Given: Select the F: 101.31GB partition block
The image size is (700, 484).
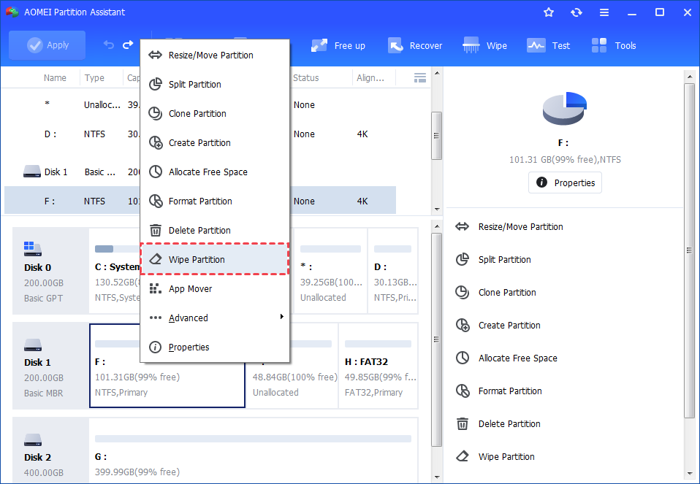Looking at the screenshot, I should 167,366.
